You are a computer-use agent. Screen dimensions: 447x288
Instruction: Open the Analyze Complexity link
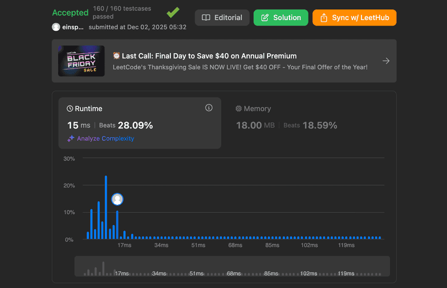(105, 138)
